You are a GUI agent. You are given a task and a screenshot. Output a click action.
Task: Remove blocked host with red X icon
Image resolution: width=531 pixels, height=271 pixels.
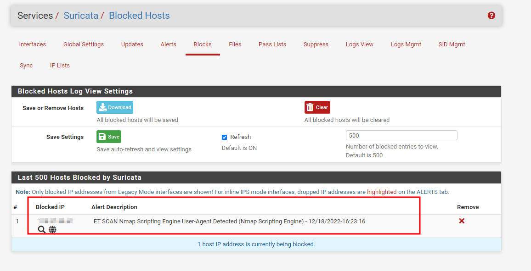tap(462, 221)
